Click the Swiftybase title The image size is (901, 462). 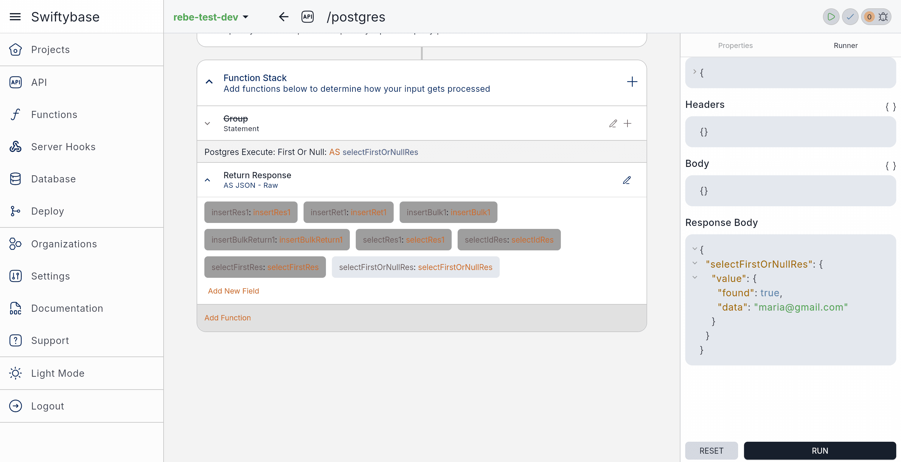click(66, 17)
